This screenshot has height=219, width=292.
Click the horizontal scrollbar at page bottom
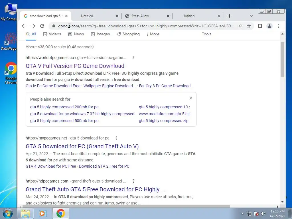[127, 206]
